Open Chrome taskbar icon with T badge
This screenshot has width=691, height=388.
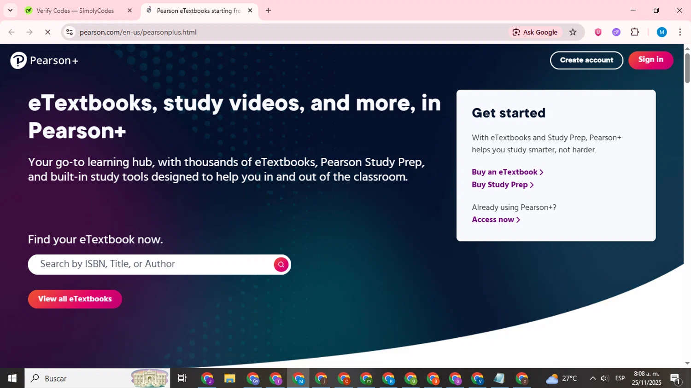click(275, 378)
